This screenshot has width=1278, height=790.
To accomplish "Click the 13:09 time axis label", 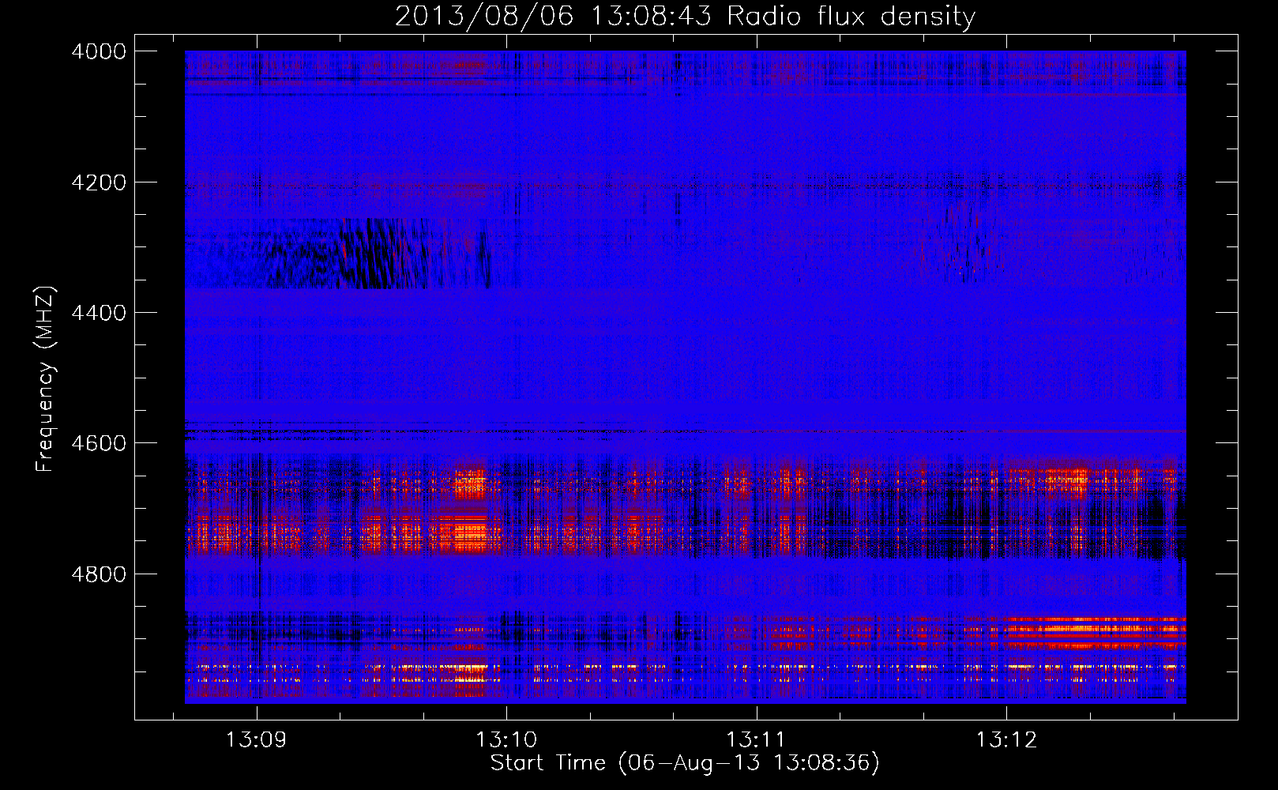I will 255,739.
